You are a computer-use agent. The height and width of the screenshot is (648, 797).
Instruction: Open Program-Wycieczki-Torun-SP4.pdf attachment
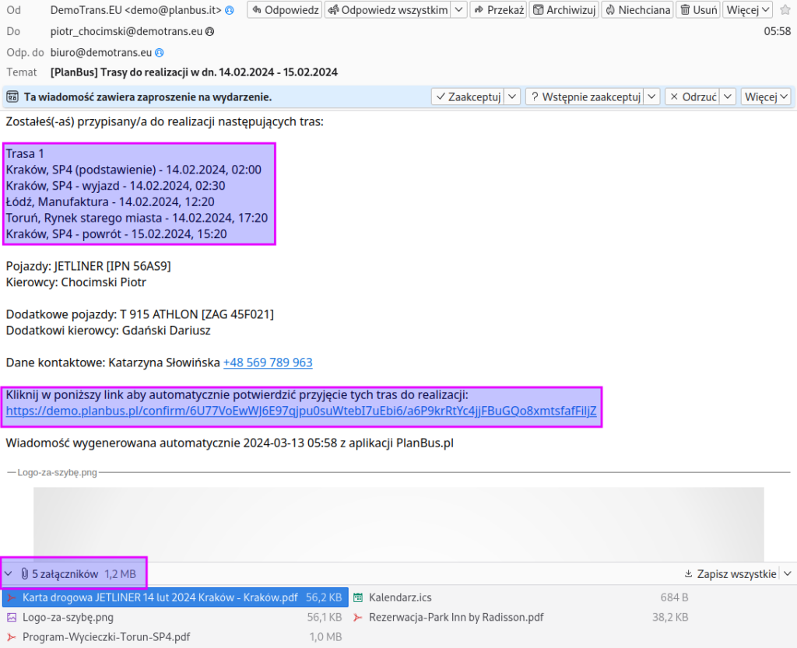(106, 637)
